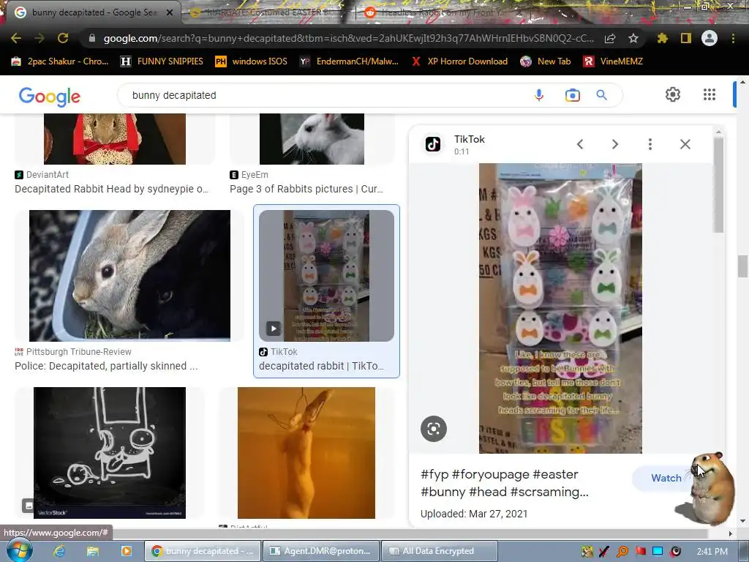Start voice search with the microphone icon
The height and width of the screenshot is (562, 749).
point(539,95)
